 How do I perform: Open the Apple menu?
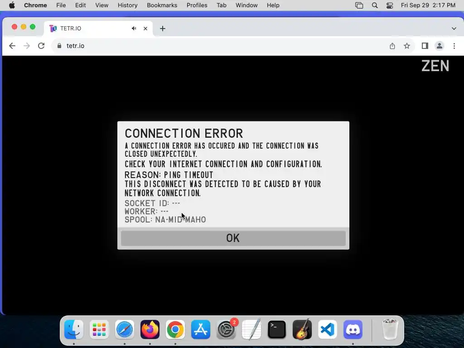pyautogui.click(x=12, y=5)
